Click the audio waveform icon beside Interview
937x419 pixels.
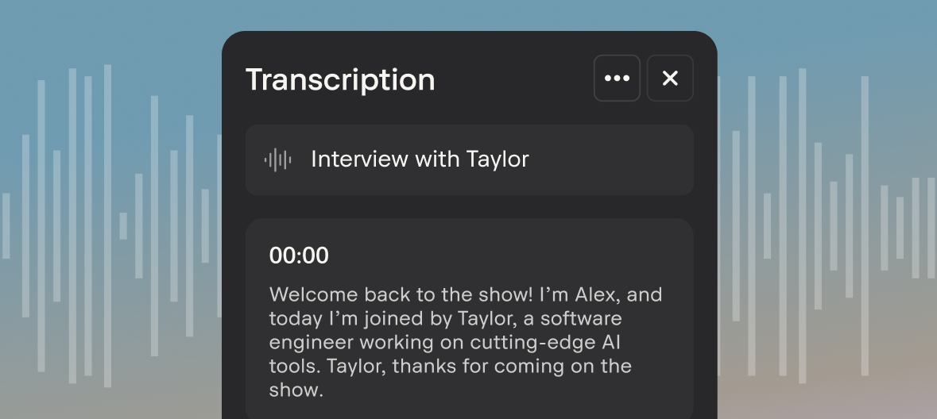point(277,160)
